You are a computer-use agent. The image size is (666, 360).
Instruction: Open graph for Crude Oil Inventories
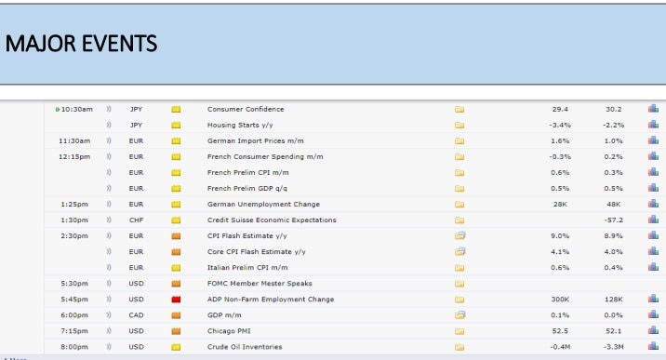(x=653, y=346)
